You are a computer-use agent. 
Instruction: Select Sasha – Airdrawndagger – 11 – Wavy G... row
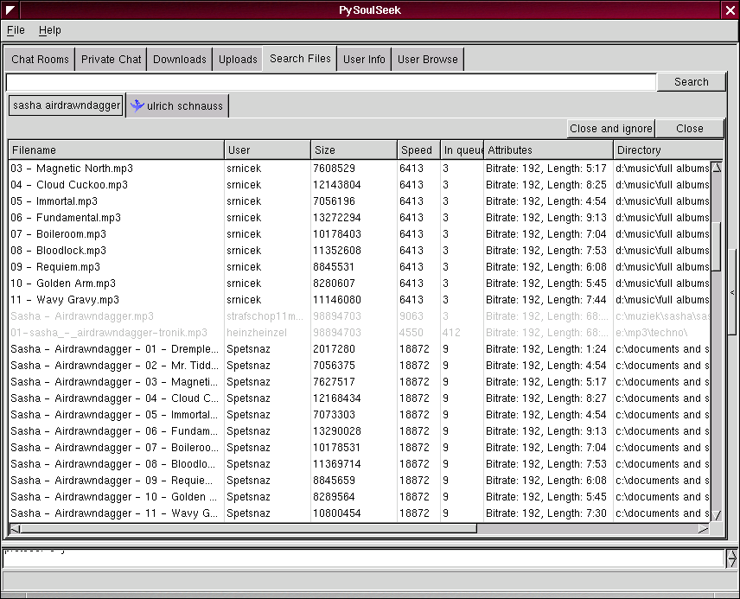pyautogui.click(x=360, y=513)
